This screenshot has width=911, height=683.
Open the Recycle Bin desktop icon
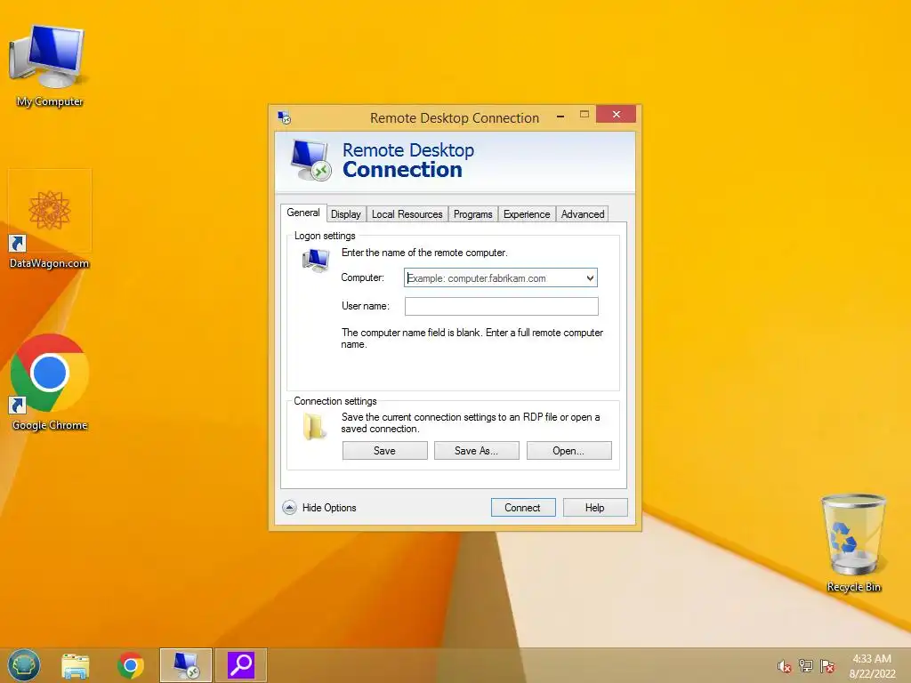pyautogui.click(x=853, y=542)
